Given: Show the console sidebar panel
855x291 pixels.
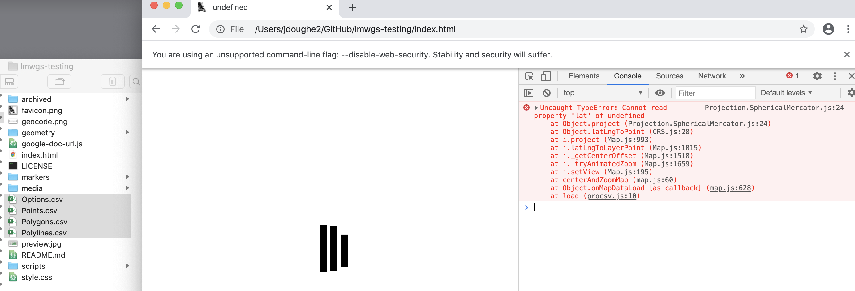Looking at the screenshot, I should pyautogui.click(x=529, y=93).
